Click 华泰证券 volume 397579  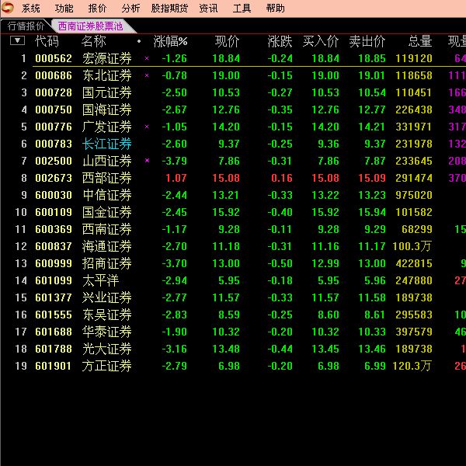tap(414, 332)
